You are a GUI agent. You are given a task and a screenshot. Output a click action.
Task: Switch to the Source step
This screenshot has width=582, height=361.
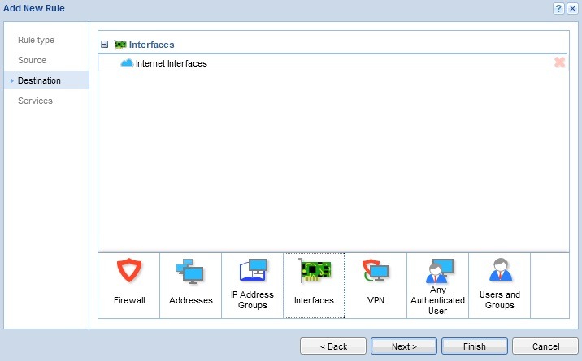click(x=32, y=60)
